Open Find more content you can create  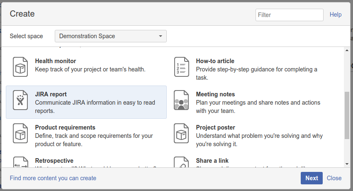[53, 178]
